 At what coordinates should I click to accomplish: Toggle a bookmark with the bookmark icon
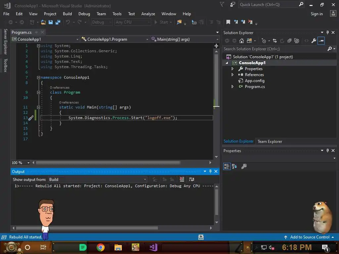(228, 22)
